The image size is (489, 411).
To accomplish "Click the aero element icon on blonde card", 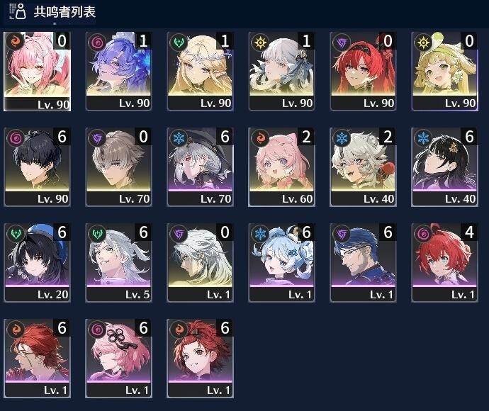I will (179, 42).
